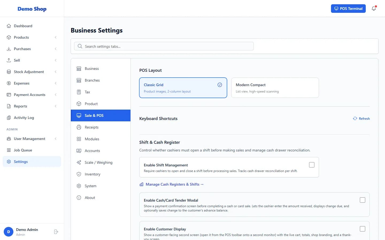The width and height of the screenshot is (385, 240).
Task: Tick the Cash/Card Tender Modal checkbox
Action: coord(363,200)
